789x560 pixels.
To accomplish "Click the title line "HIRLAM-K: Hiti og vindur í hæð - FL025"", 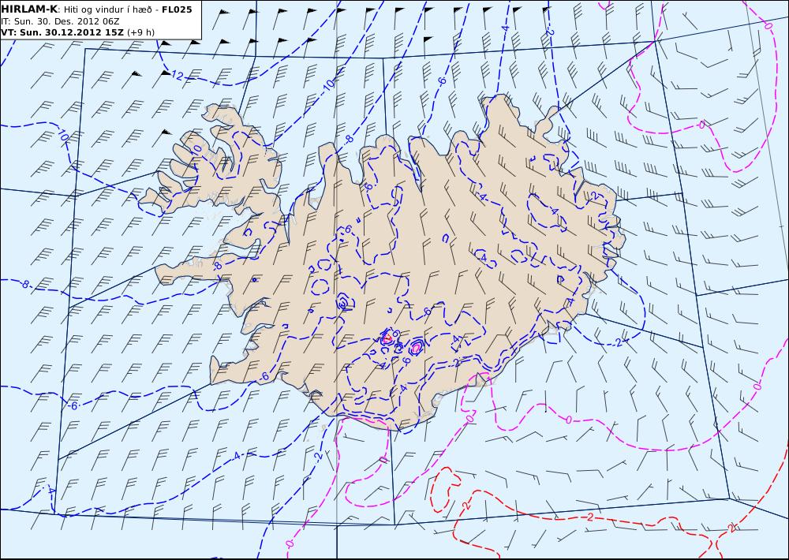I will [96, 9].
